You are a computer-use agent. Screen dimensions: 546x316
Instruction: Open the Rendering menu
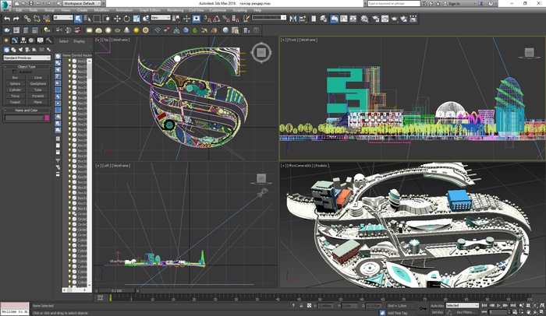click(x=175, y=10)
